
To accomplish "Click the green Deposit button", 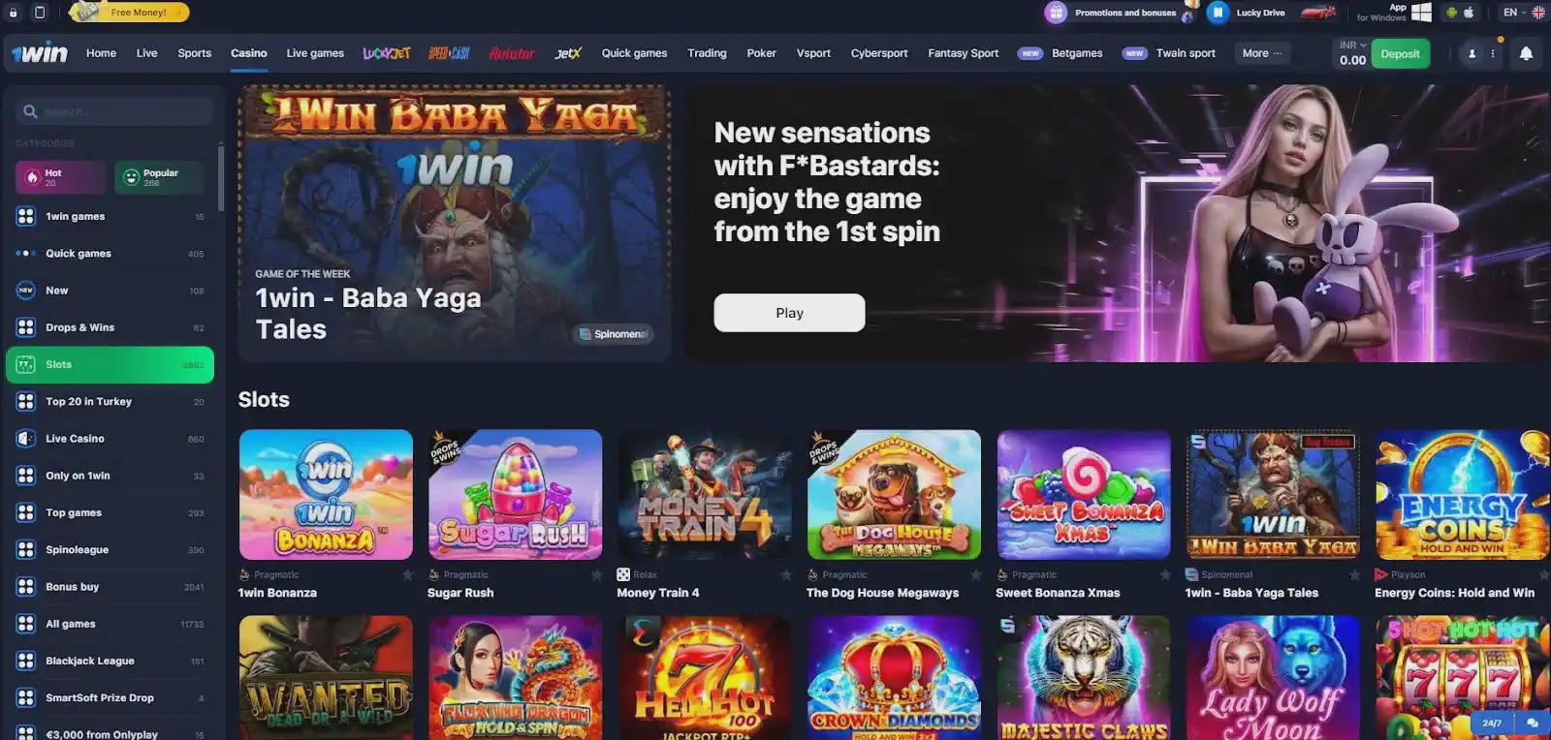I will [x=1400, y=54].
